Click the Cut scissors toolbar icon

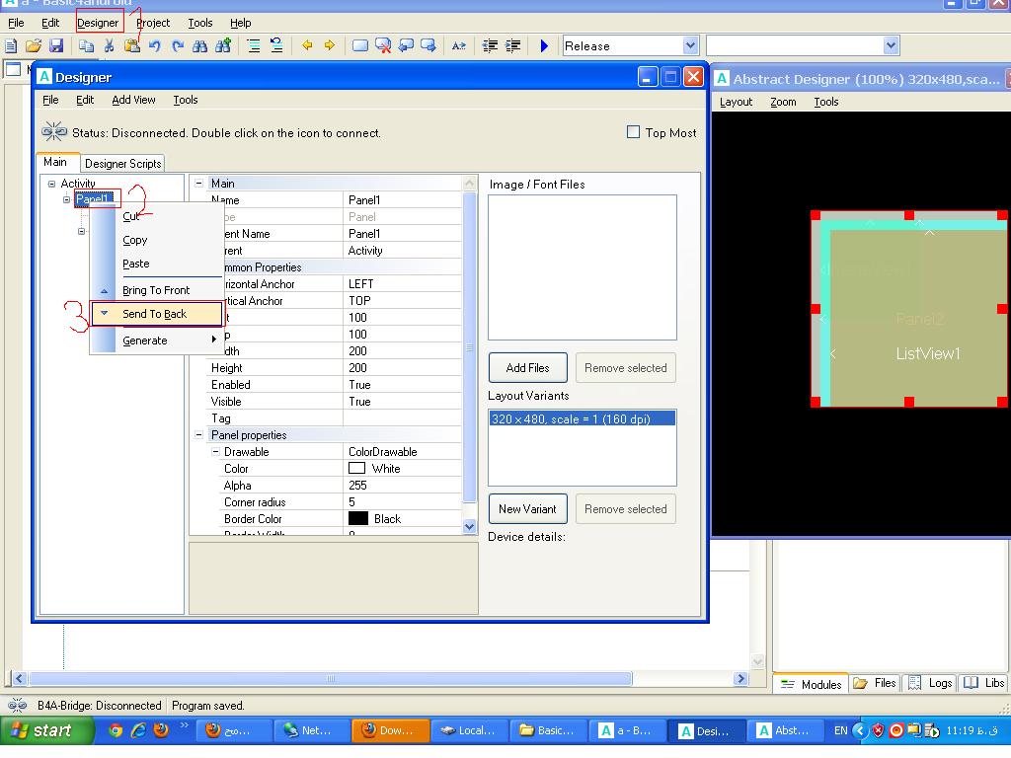(x=109, y=45)
